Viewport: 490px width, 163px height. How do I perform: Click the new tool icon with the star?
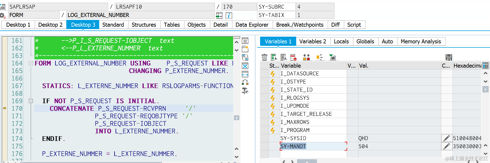tap(245, 49)
